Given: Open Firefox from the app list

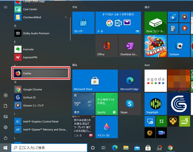Looking at the screenshot, I should pyautogui.click(x=41, y=73).
